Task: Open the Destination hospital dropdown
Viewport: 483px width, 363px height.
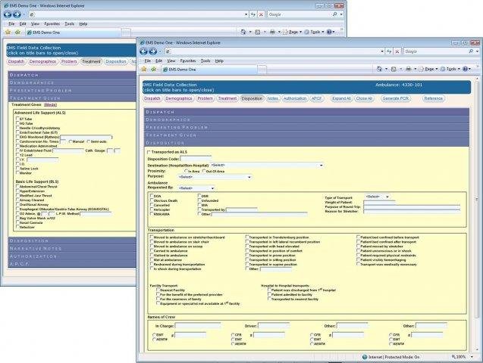Action: click(x=267, y=165)
